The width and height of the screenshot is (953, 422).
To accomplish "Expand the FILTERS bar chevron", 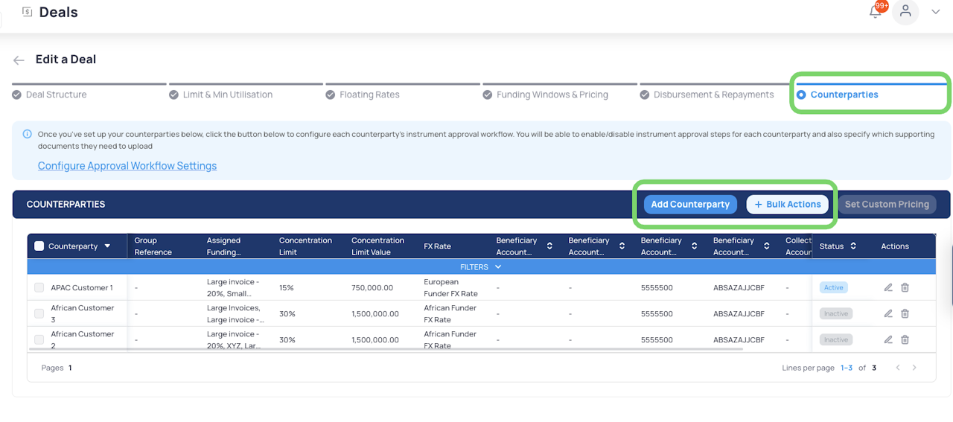I will [x=498, y=267].
